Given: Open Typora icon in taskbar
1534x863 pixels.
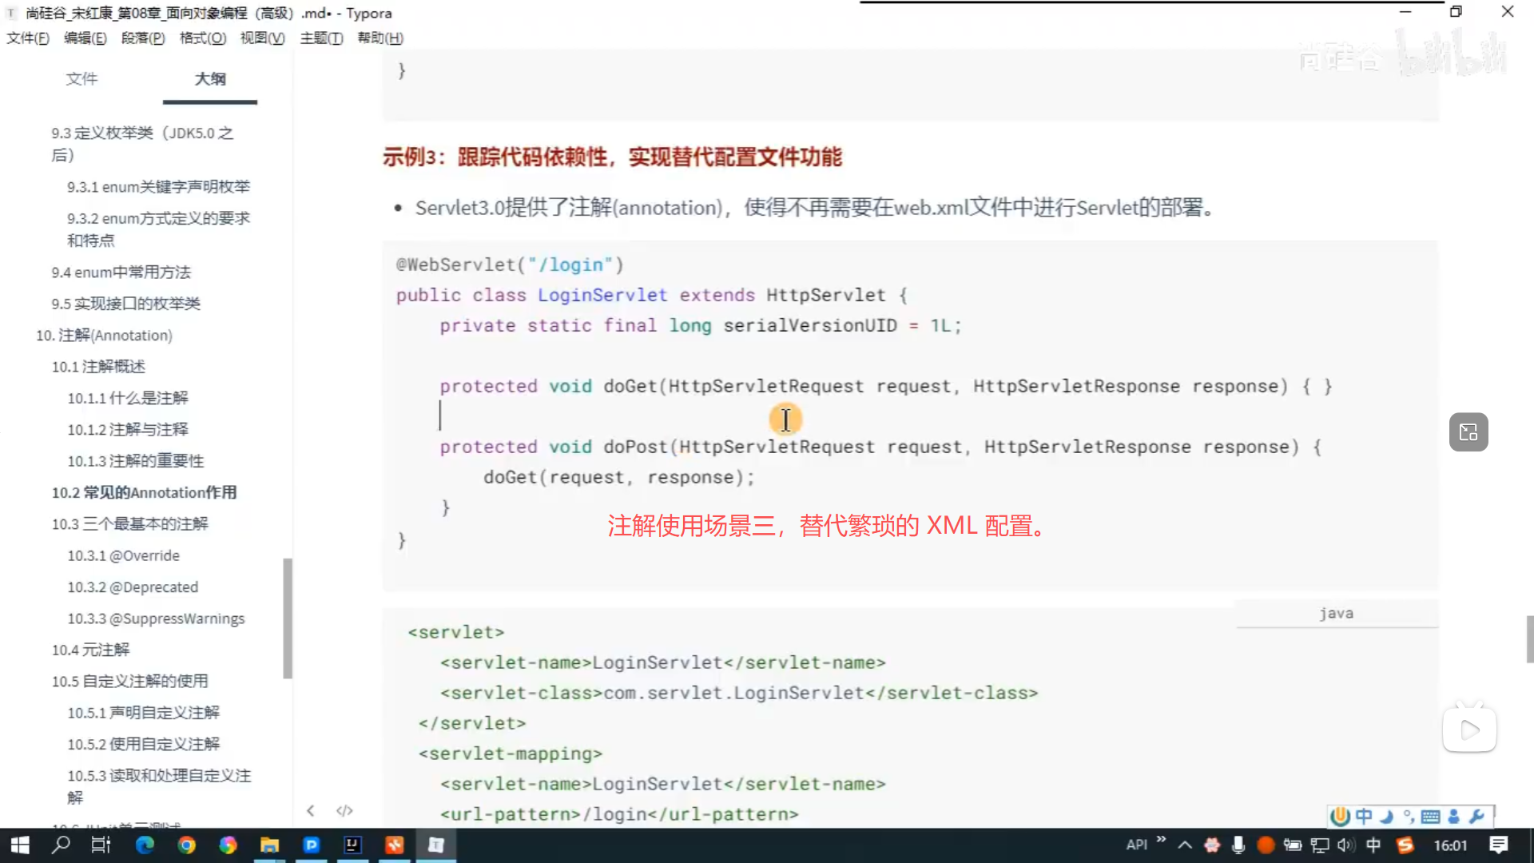Looking at the screenshot, I should click(436, 845).
